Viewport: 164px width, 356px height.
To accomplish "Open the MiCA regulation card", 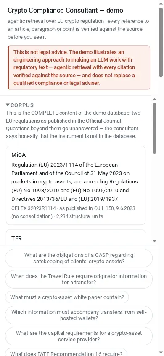I will tap(76, 186).
